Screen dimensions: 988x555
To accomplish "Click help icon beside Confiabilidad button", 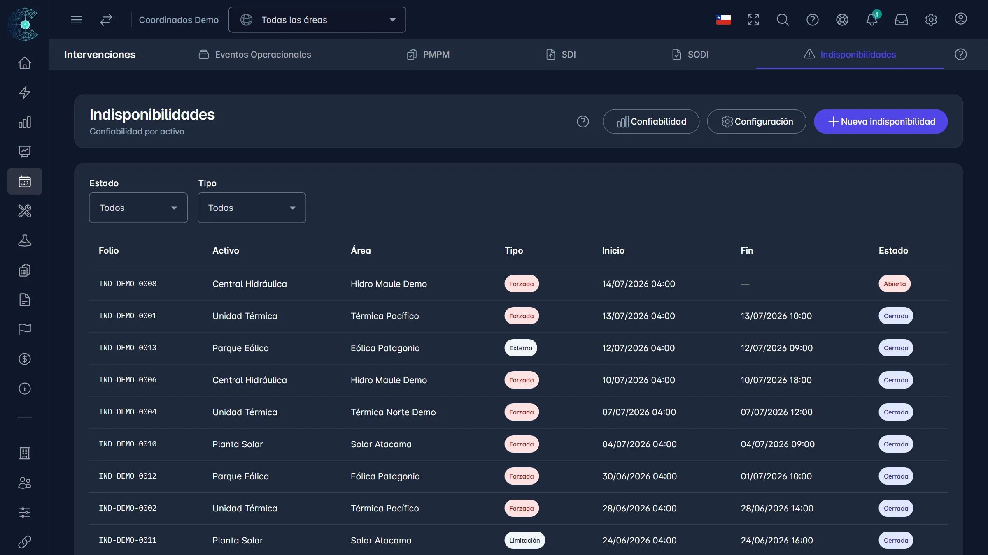I will click(x=583, y=122).
